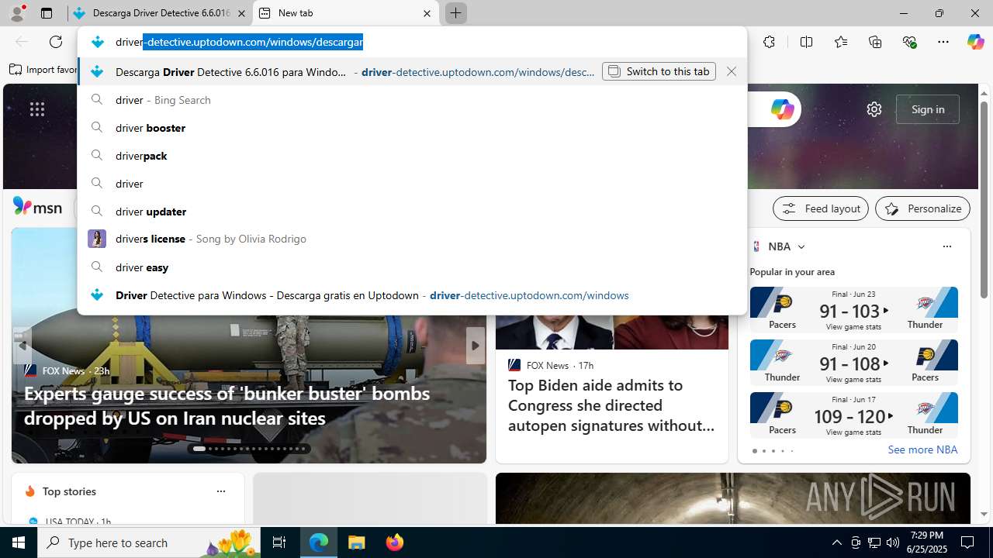Open 'bunker buster' bombs headline

[x=227, y=405]
